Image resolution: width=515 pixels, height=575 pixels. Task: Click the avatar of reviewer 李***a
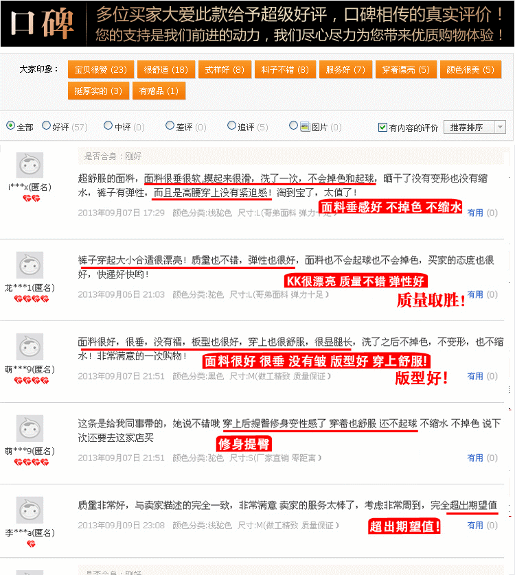click(x=30, y=510)
